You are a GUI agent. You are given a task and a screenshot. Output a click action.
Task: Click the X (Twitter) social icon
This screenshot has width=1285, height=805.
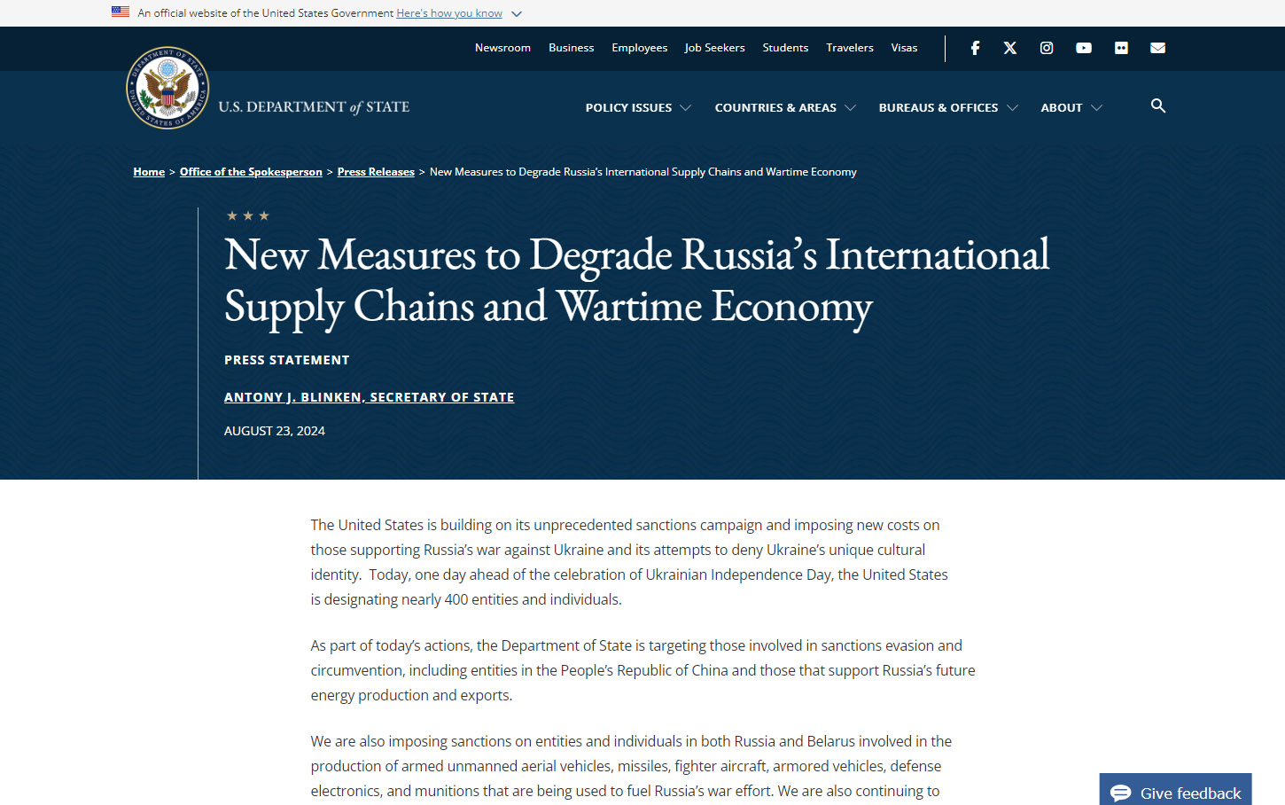tap(1010, 48)
